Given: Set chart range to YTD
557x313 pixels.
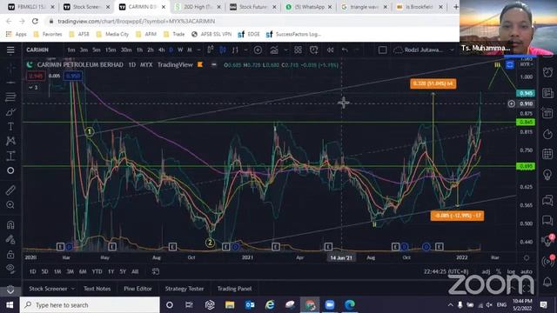Looking at the screenshot, I should 97,271.
